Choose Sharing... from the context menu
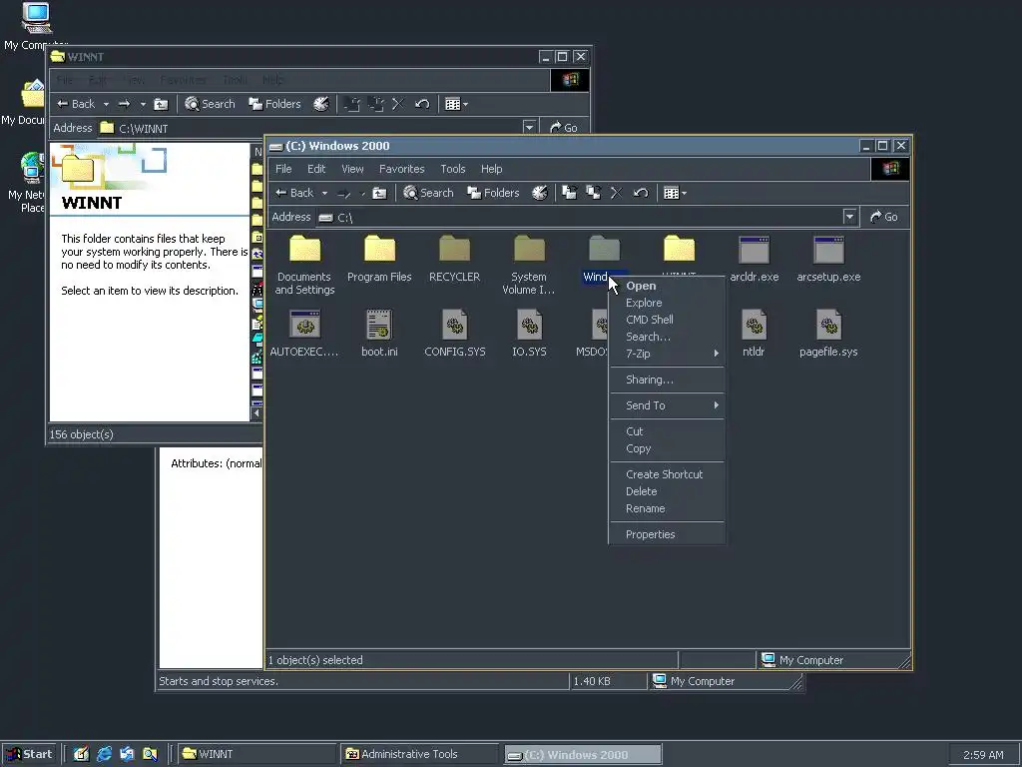Image resolution: width=1022 pixels, height=767 pixels. pos(667,380)
